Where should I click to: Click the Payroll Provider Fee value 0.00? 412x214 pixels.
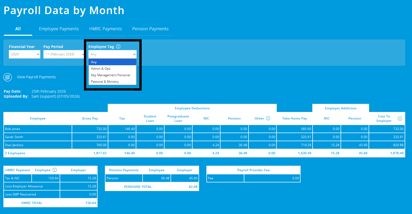click(296, 178)
